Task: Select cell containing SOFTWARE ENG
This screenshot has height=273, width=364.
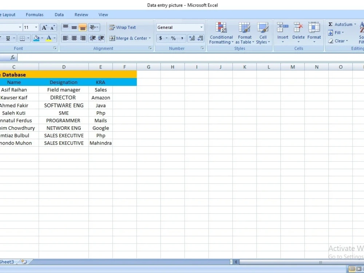Action: click(x=64, y=106)
